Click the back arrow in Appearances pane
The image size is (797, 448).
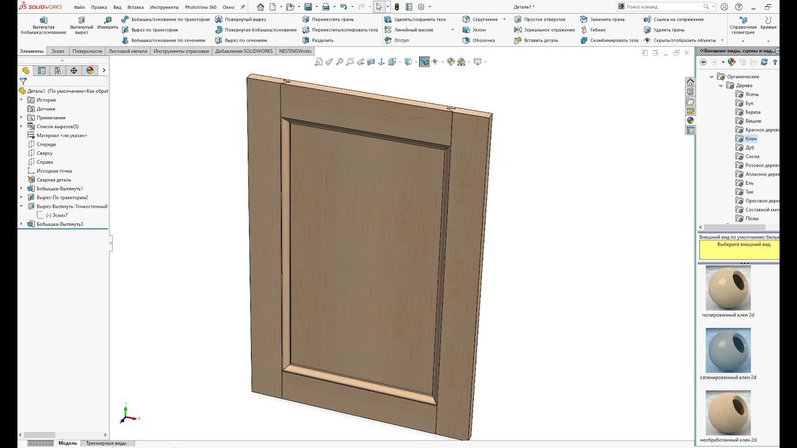tap(703, 62)
